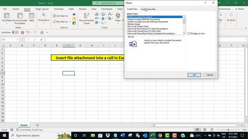Screen dimensions: 248x139
Task: Click the Select All corner of the worksheet
Action: (x=3, y=46)
